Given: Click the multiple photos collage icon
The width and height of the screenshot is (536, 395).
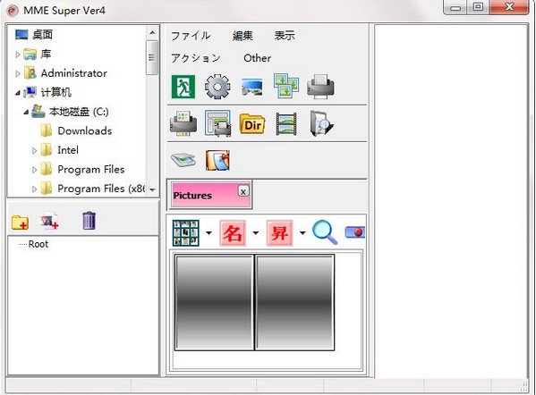Looking at the screenshot, I should tap(286, 86).
